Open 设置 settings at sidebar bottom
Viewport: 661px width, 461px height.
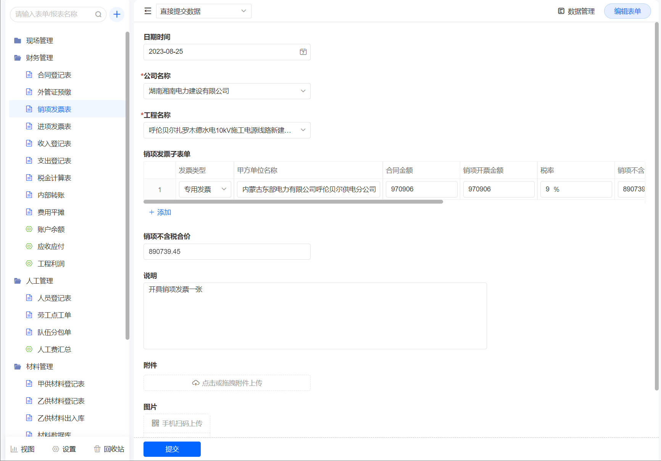(64, 449)
